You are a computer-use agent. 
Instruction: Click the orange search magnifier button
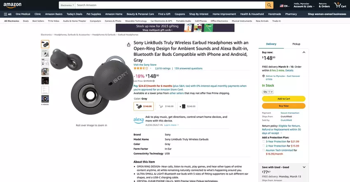(269, 5)
